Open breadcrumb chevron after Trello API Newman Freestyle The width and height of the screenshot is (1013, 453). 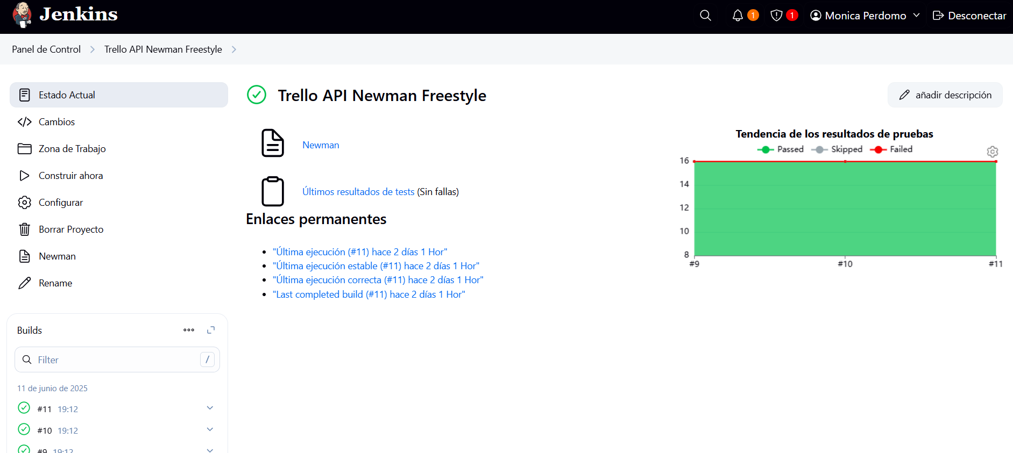[234, 49]
